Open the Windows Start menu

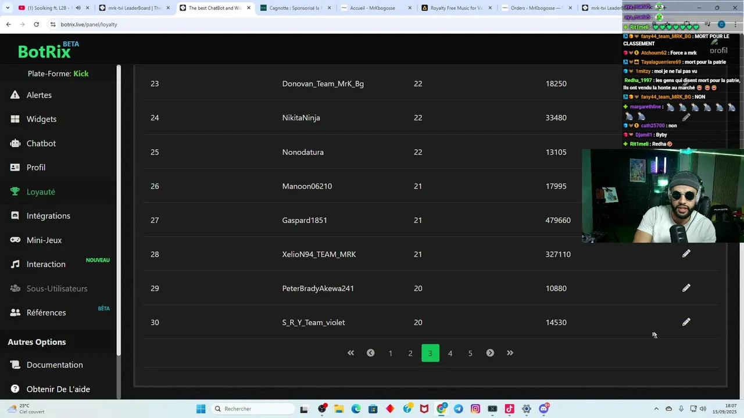(x=201, y=409)
